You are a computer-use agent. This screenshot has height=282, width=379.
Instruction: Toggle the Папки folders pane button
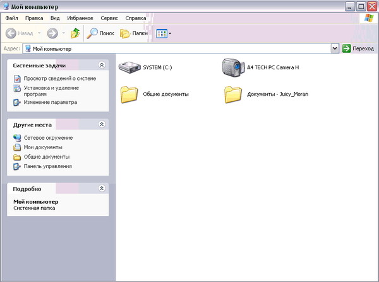tap(134, 33)
